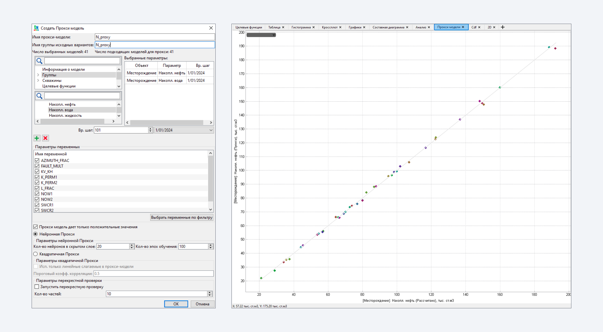
Task: Click the Отмена button
Action: click(x=202, y=304)
